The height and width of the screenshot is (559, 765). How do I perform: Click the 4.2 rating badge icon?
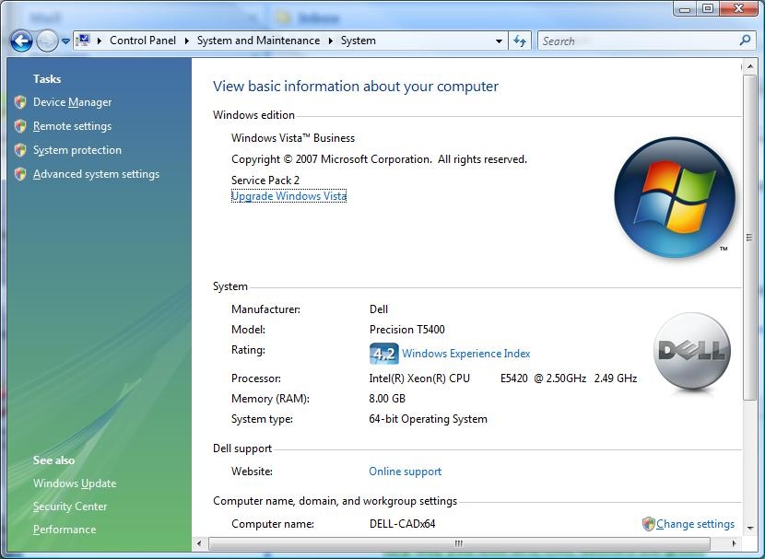coord(384,354)
